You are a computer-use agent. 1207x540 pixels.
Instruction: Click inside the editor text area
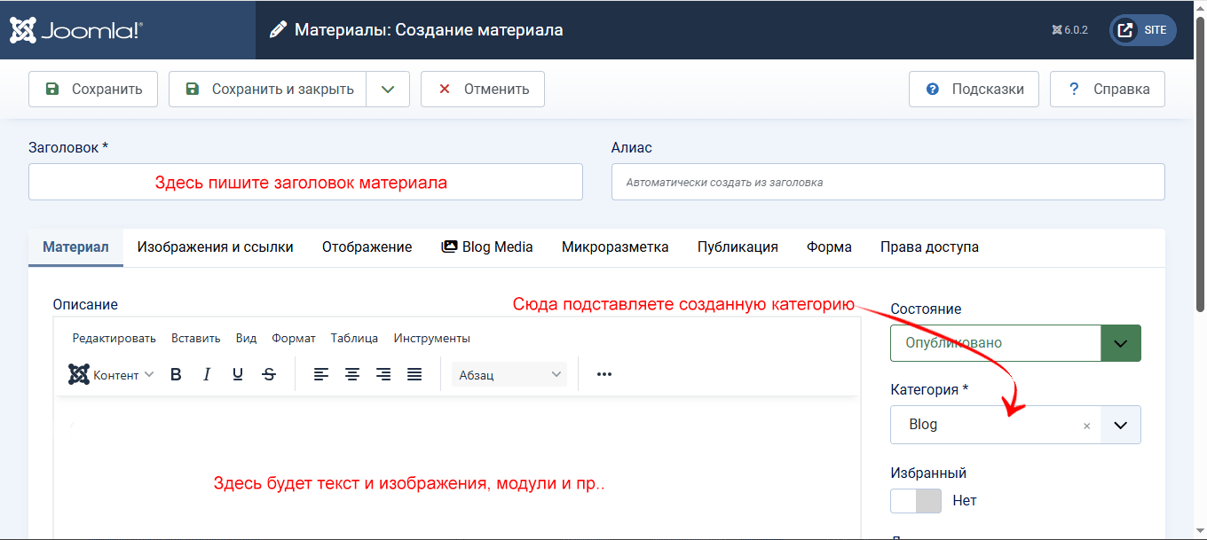point(456,467)
